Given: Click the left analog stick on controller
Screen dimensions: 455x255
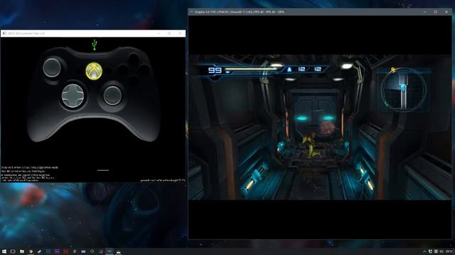Looking at the screenshot, I should click(x=52, y=68).
